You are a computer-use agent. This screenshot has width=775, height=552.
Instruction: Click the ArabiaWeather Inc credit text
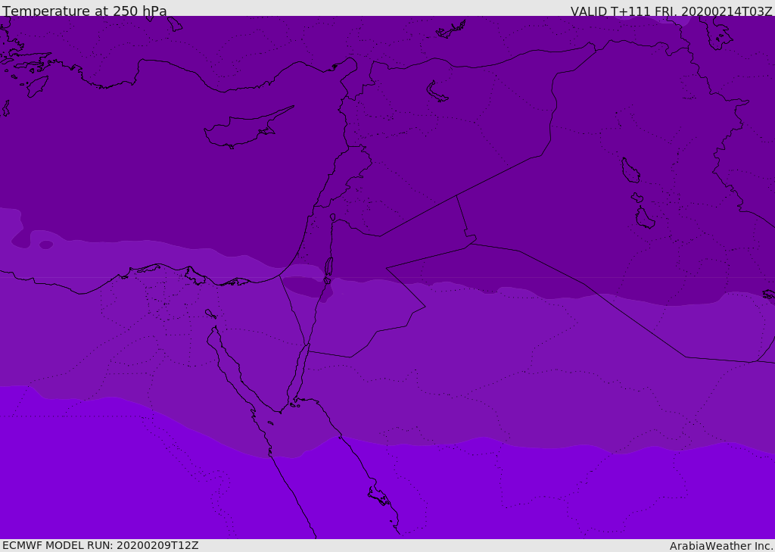[x=721, y=546]
